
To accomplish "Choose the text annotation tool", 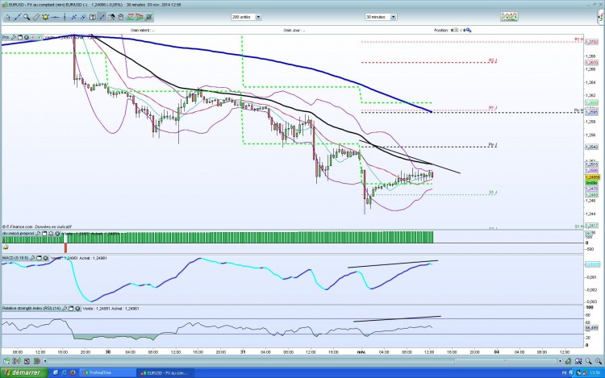I will point(93,17).
